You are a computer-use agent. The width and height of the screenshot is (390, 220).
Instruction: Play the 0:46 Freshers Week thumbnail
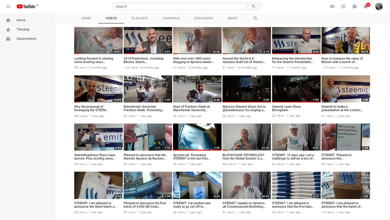(x=197, y=89)
